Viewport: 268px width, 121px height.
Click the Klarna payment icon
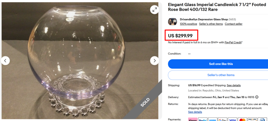point(193,120)
